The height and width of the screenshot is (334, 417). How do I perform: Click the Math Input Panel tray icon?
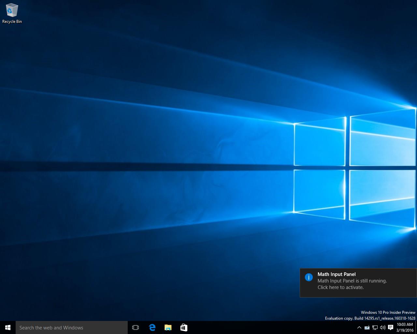367,327
